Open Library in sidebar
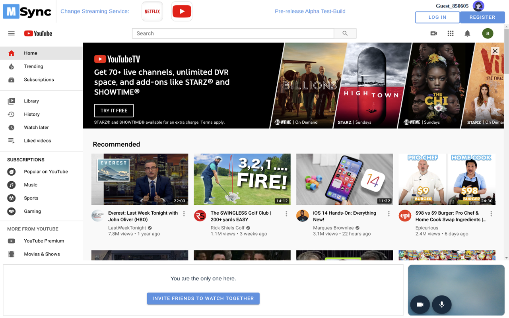 tap(41, 101)
